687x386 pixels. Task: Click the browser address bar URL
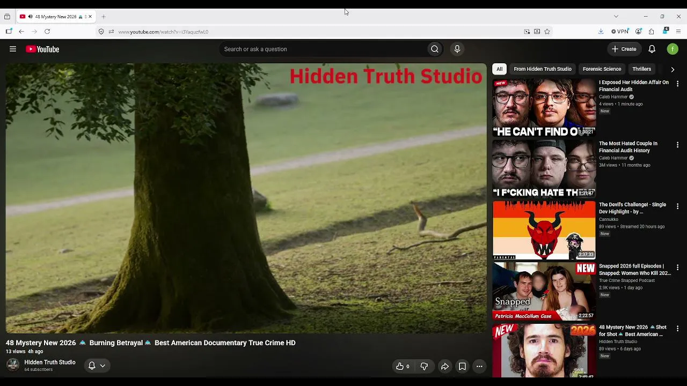[x=163, y=32]
